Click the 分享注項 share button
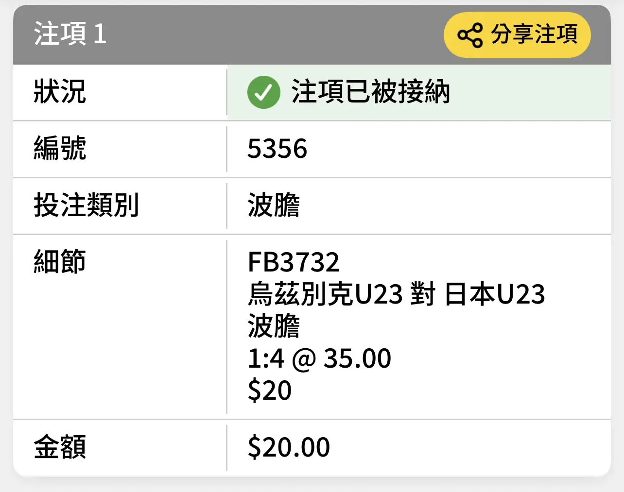 coord(517,35)
